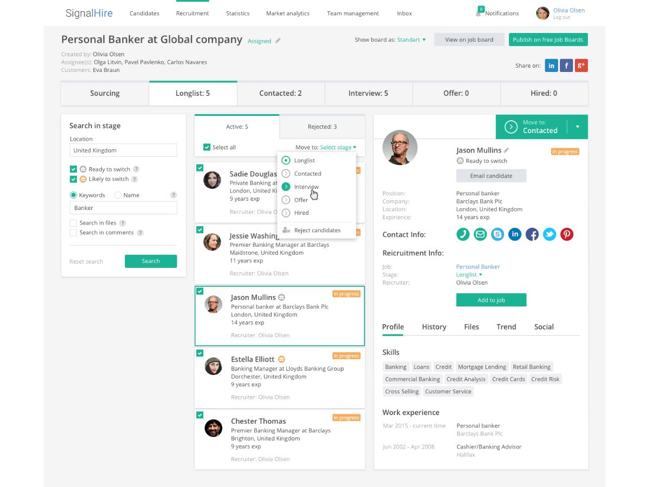The width and height of the screenshot is (649, 487).
Task: Choose Interview in the stage menu
Action: (306, 187)
